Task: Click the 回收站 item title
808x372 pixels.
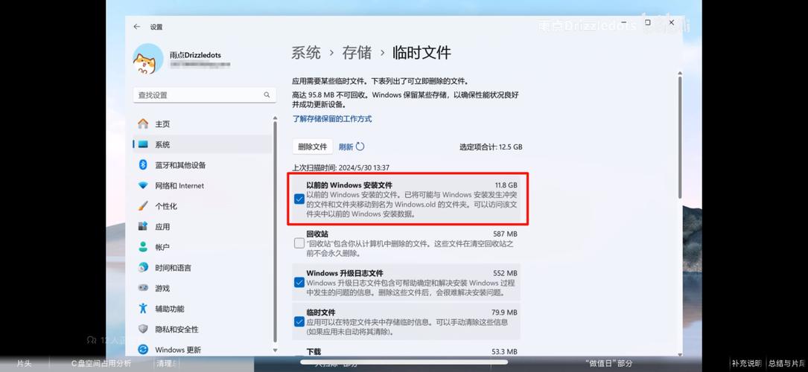Action: (x=317, y=234)
